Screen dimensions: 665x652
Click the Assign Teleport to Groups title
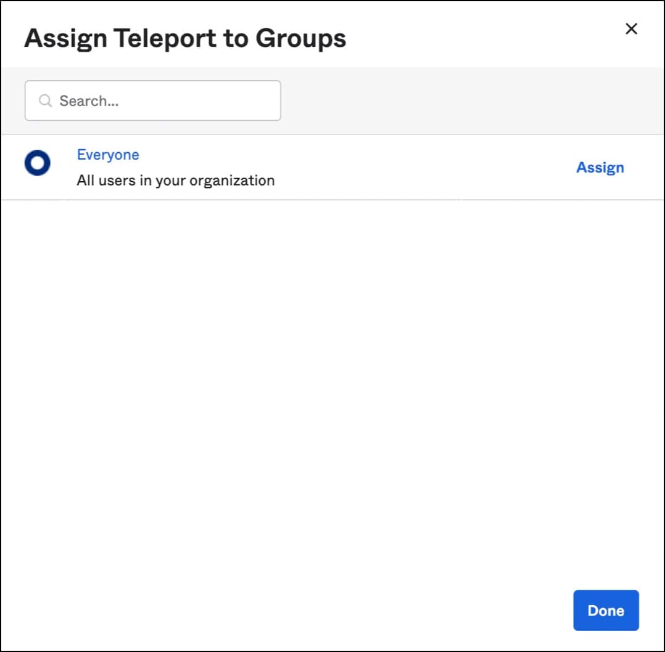[184, 38]
